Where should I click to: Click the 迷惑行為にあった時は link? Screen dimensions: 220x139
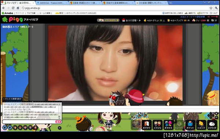tap(173, 13)
